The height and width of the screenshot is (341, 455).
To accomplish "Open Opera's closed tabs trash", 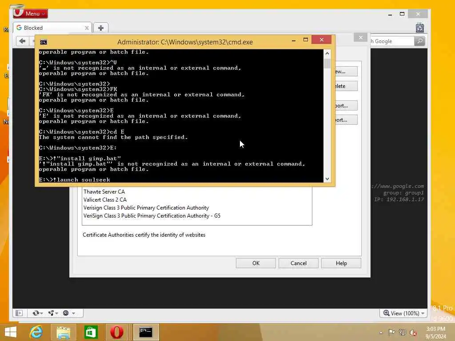I will (419, 28).
